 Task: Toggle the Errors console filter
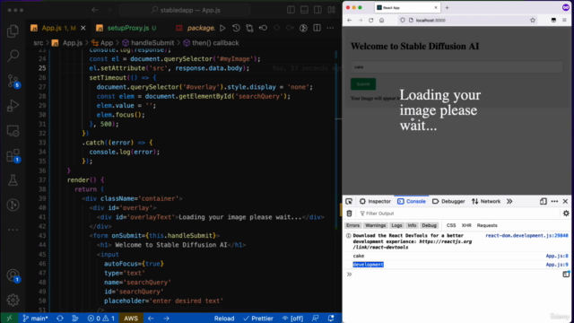point(352,225)
